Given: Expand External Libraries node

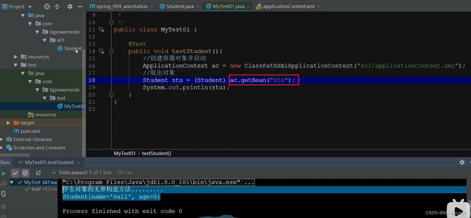Looking at the screenshot, I should (1, 140).
